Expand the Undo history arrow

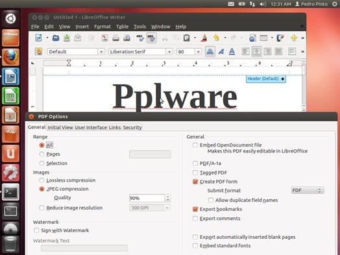pyautogui.click(x=225, y=38)
